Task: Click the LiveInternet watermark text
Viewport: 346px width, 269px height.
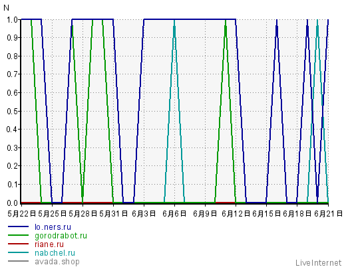Action: [x=318, y=263]
